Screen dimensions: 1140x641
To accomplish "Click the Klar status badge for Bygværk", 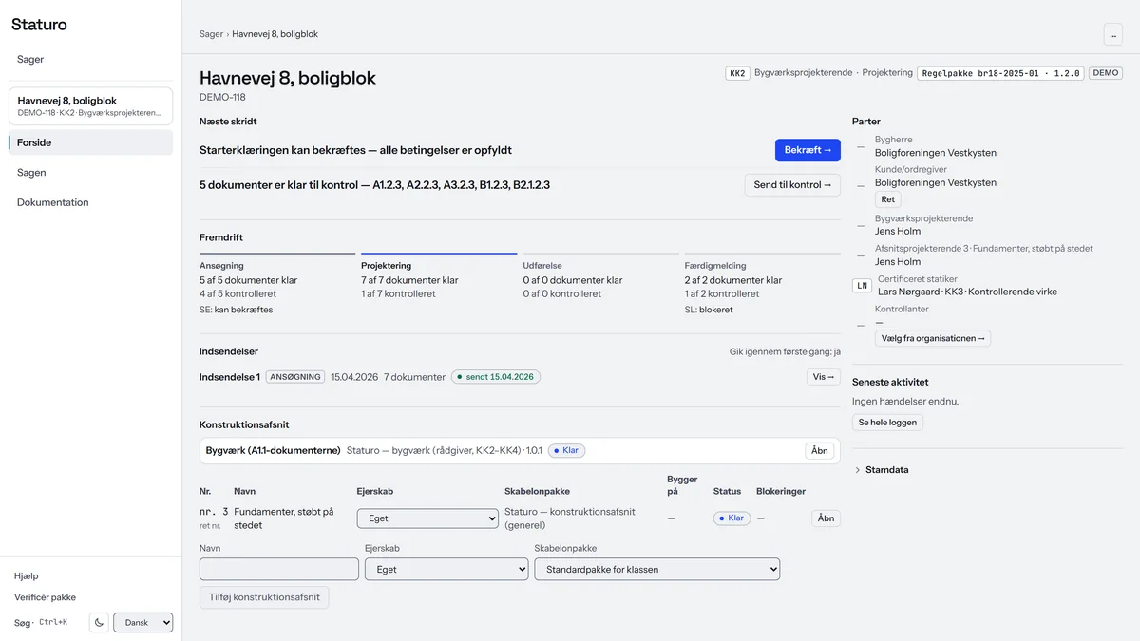I will point(566,450).
